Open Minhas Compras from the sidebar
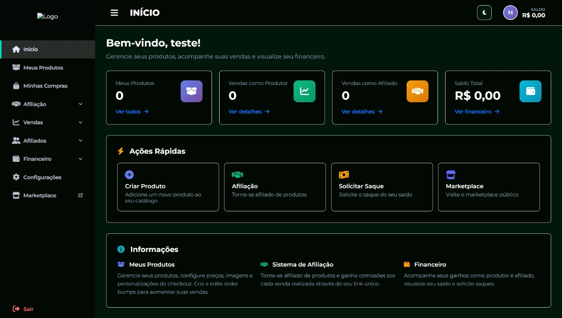This screenshot has width=562, height=318. pos(45,86)
